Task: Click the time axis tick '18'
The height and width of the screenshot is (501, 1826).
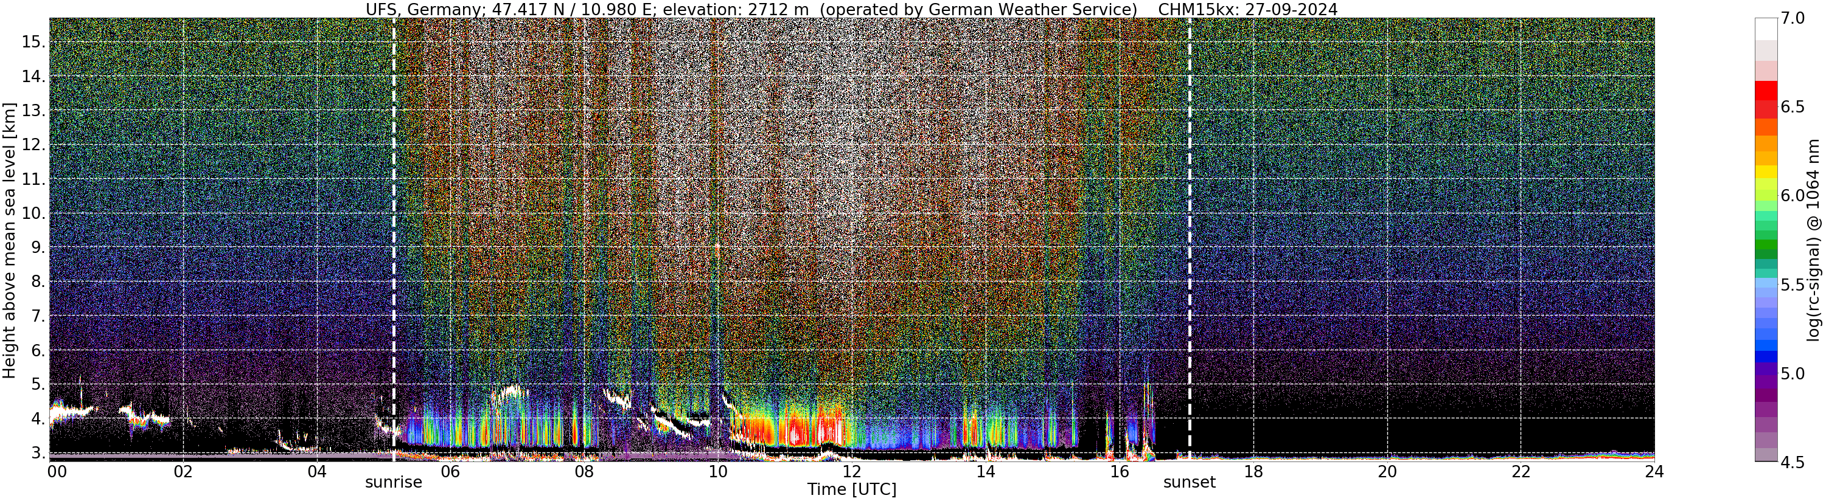Action: point(1253,472)
